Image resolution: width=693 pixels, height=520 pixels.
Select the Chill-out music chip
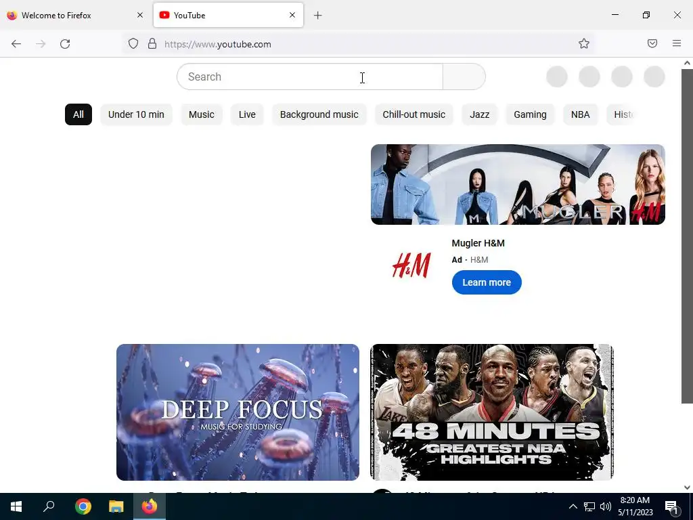[414, 114]
